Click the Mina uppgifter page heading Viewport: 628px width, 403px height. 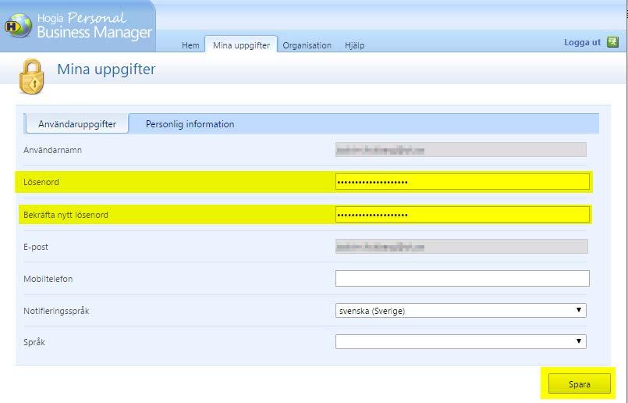click(x=106, y=70)
